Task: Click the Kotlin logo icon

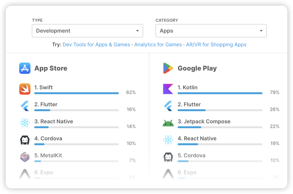Action: pyautogui.click(x=168, y=89)
